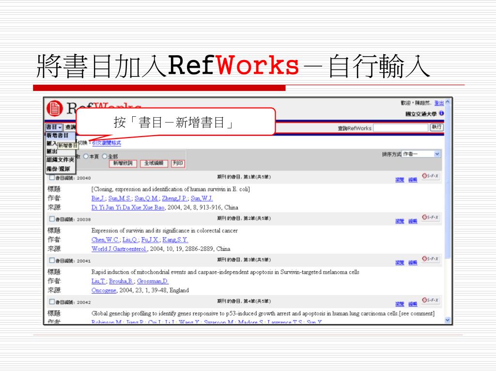The height and width of the screenshot is (372, 496).
Task: Open author link Chen,W.C.
Action: click(106, 240)
